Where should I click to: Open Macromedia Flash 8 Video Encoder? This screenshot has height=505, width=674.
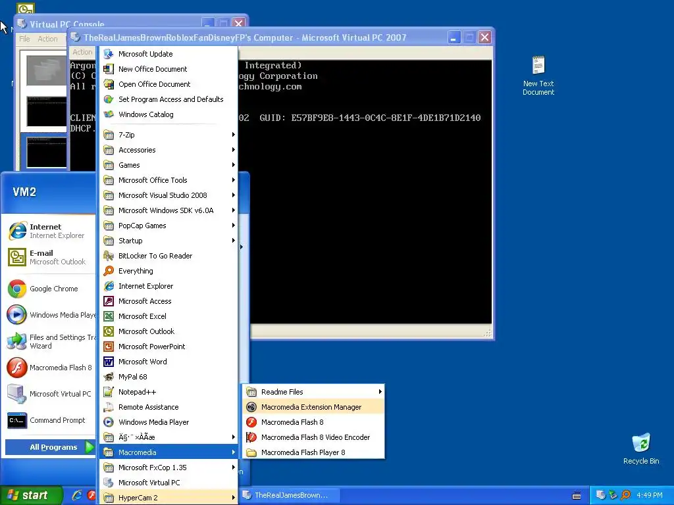coord(313,437)
